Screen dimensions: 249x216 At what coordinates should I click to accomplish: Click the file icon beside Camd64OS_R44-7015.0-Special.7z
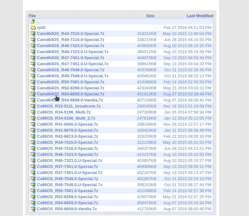(33, 34)
